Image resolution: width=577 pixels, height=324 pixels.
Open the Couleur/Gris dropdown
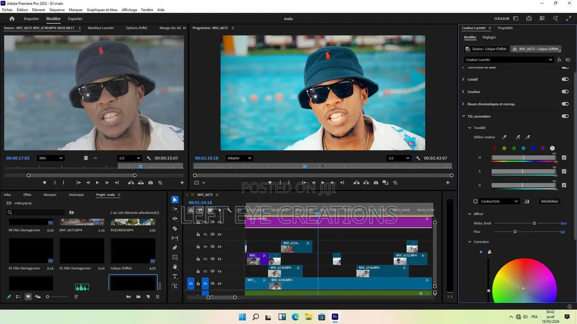[500, 201]
